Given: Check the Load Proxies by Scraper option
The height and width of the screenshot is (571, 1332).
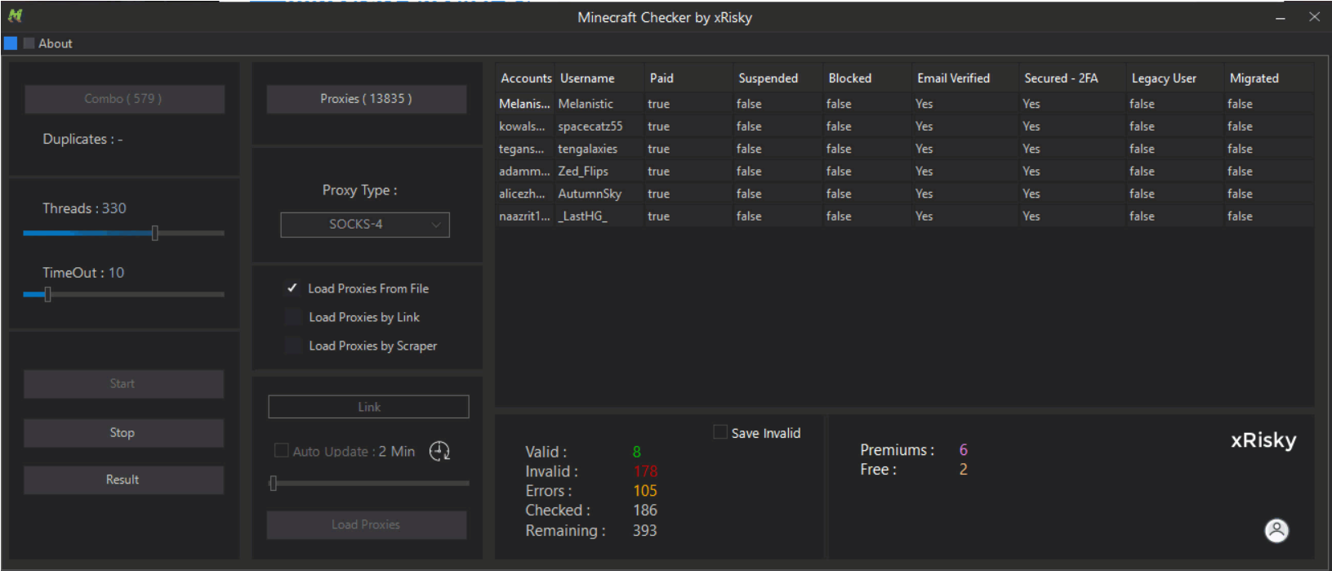Looking at the screenshot, I should point(293,346).
